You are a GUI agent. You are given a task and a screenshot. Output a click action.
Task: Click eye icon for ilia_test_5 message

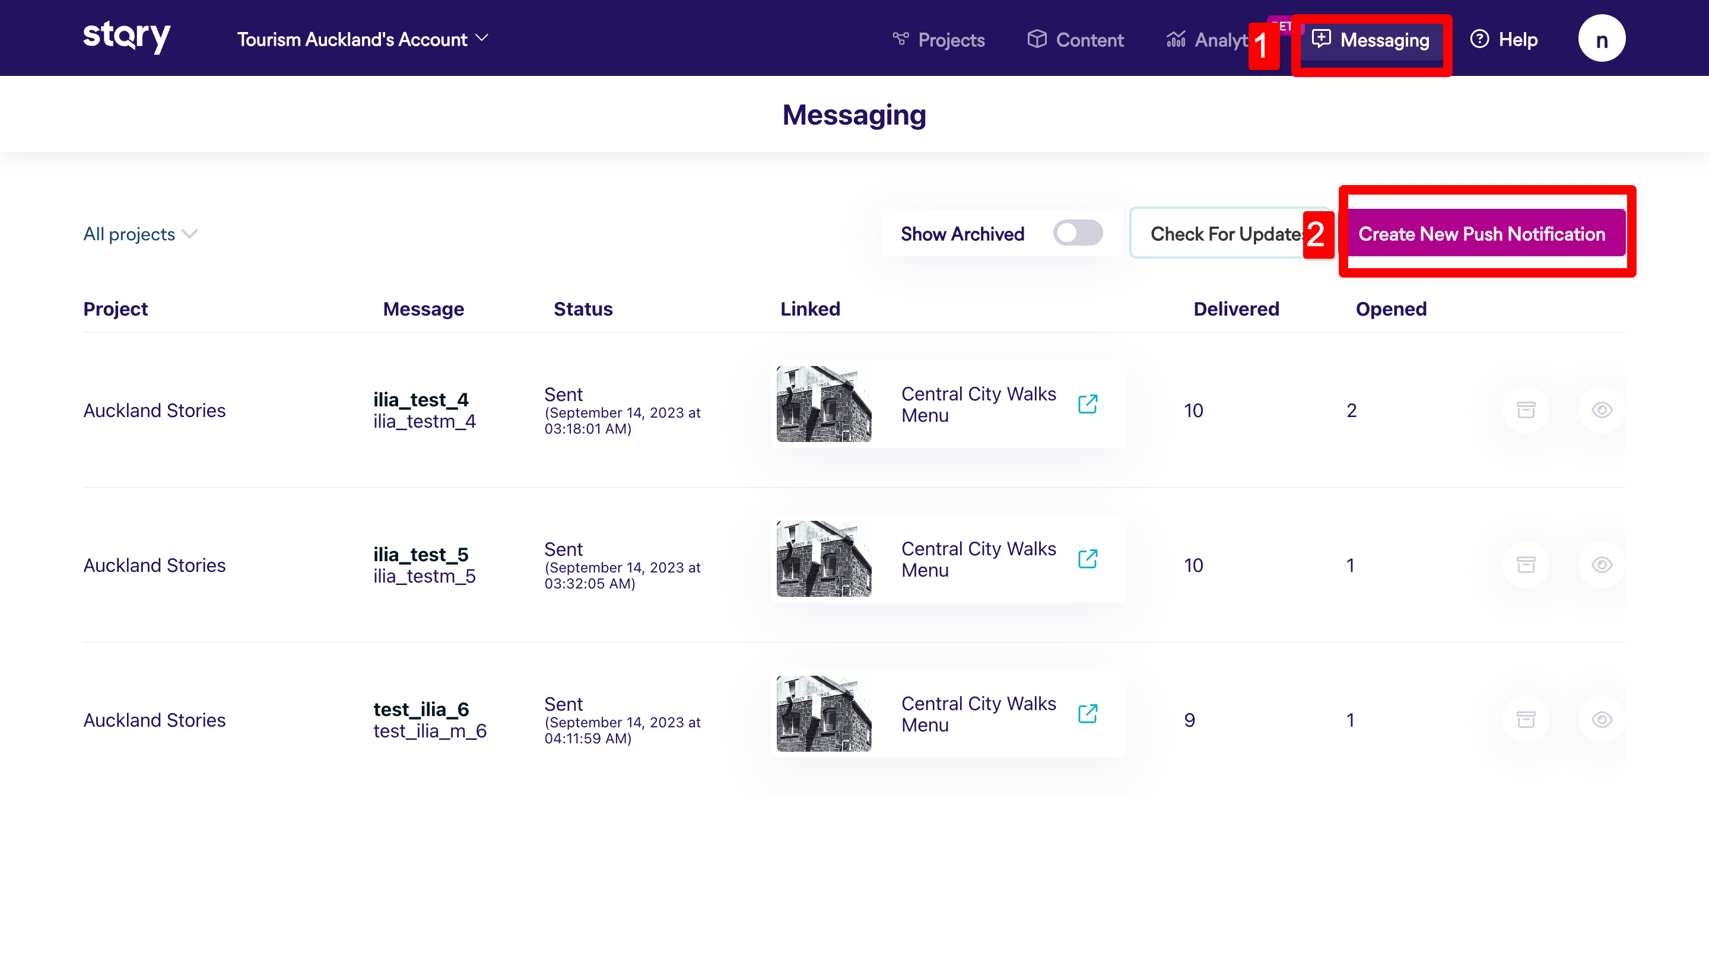point(1602,565)
